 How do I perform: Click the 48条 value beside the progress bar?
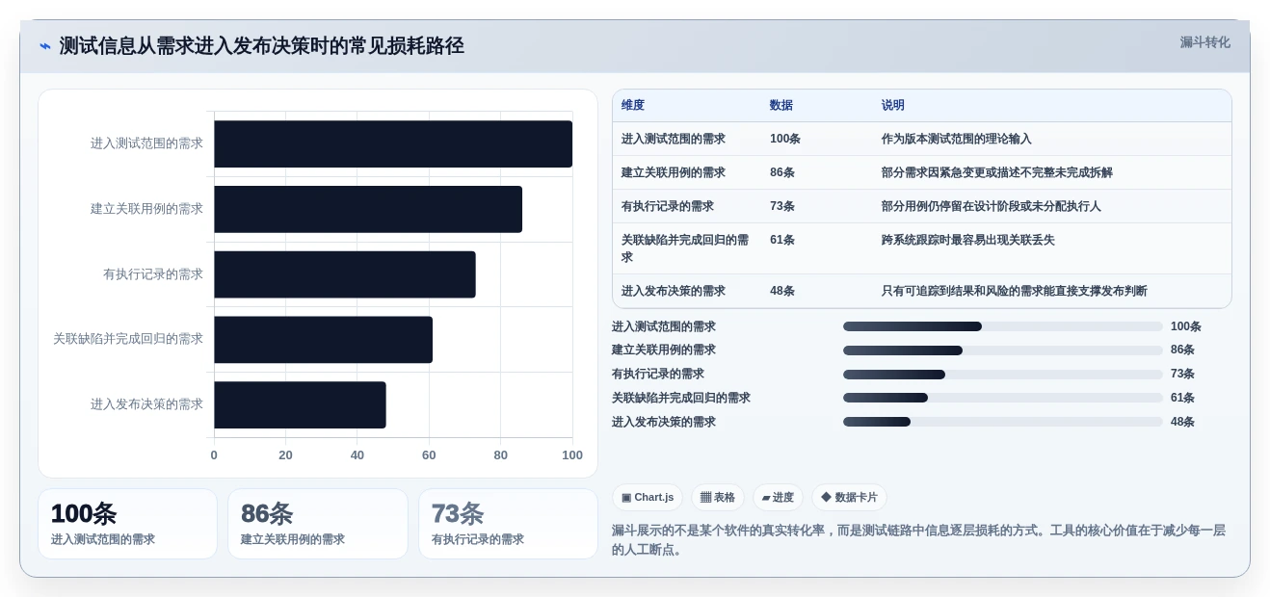pos(1182,422)
